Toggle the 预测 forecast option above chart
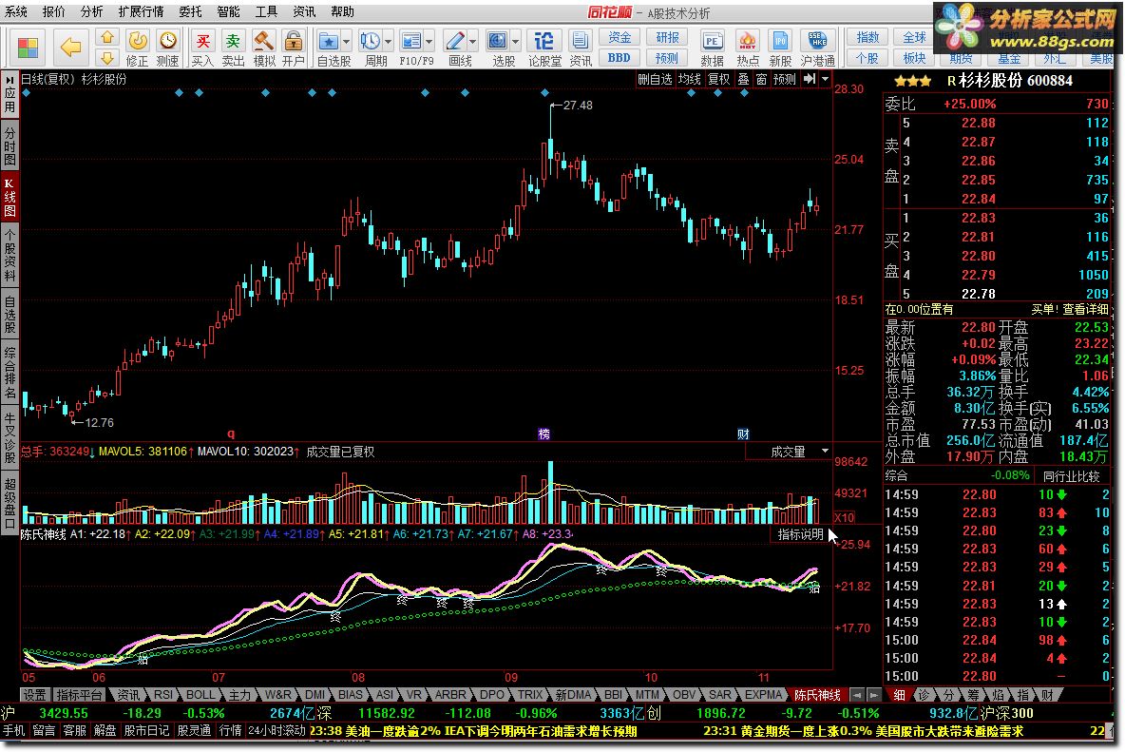This screenshot has width=1125, height=752. pos(784,79)
